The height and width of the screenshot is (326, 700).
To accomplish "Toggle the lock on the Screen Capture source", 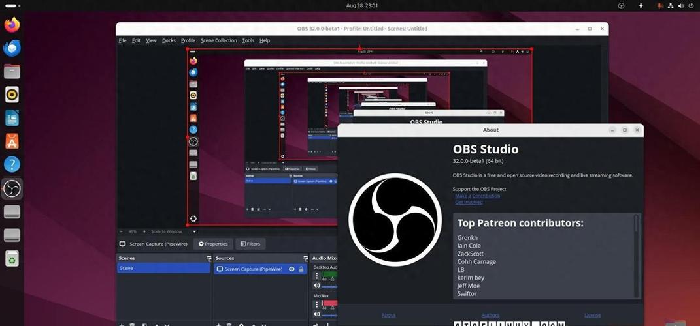I will pos(301,269).
